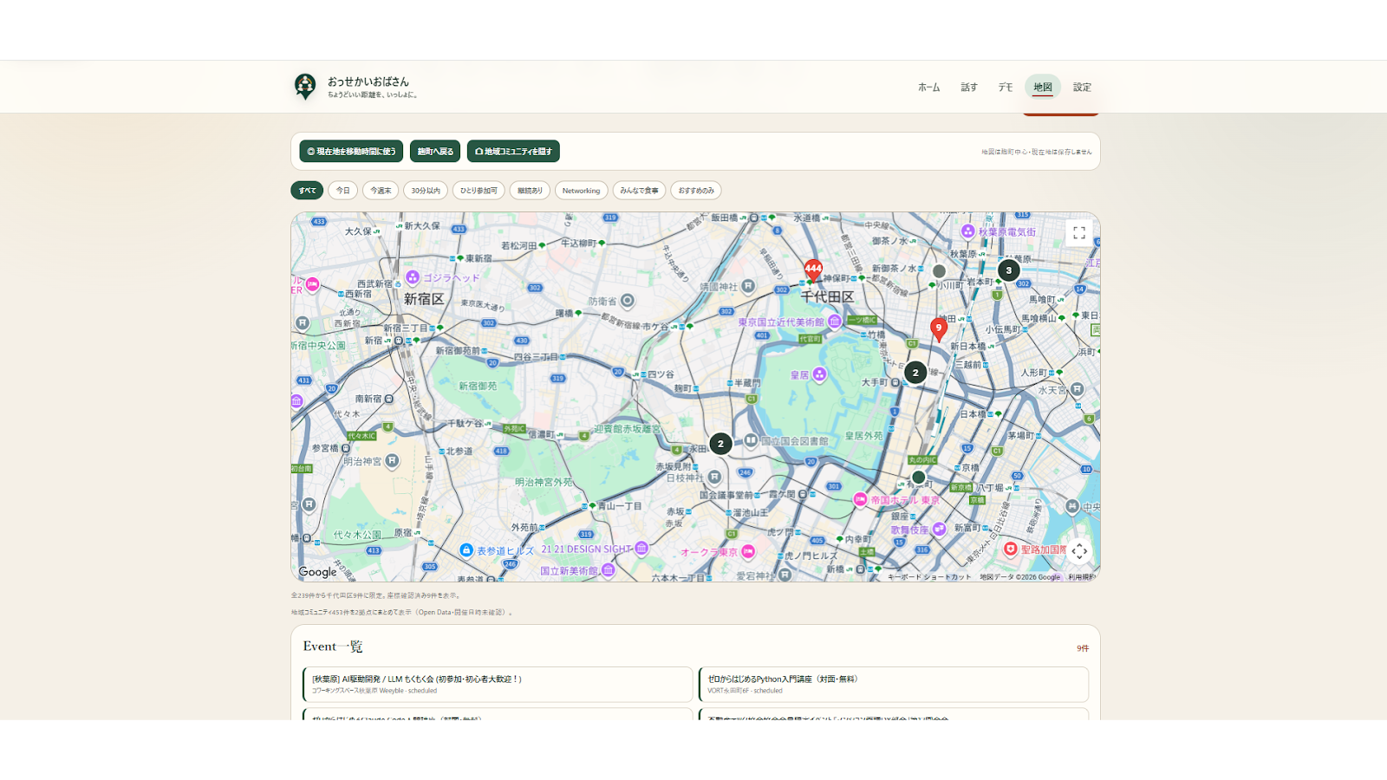Open the map camera controls icon
Image resolution: width=1387 pixels, height=780 pixels.
tap(1079, 551)
